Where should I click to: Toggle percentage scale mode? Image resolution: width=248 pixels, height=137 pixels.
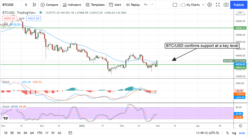[228, 133]
